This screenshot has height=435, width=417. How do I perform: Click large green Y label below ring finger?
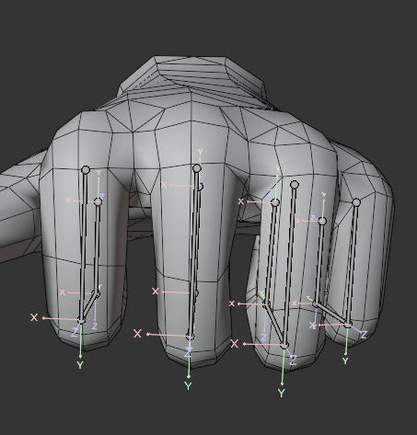[282, 393]
